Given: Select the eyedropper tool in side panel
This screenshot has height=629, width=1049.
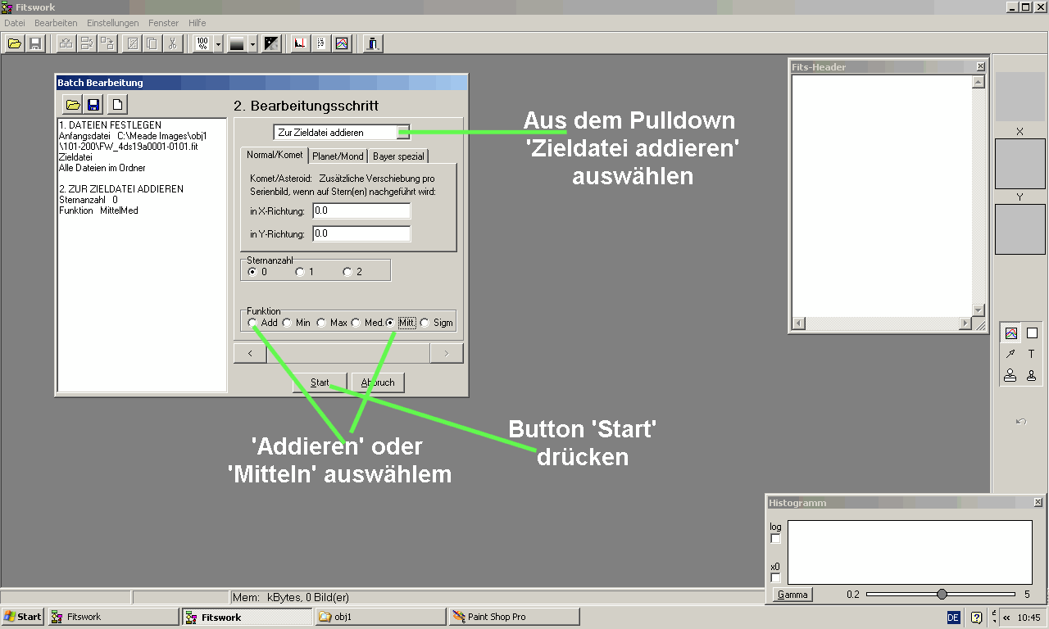Looking at the screenshot, I should click(1010, 354).
